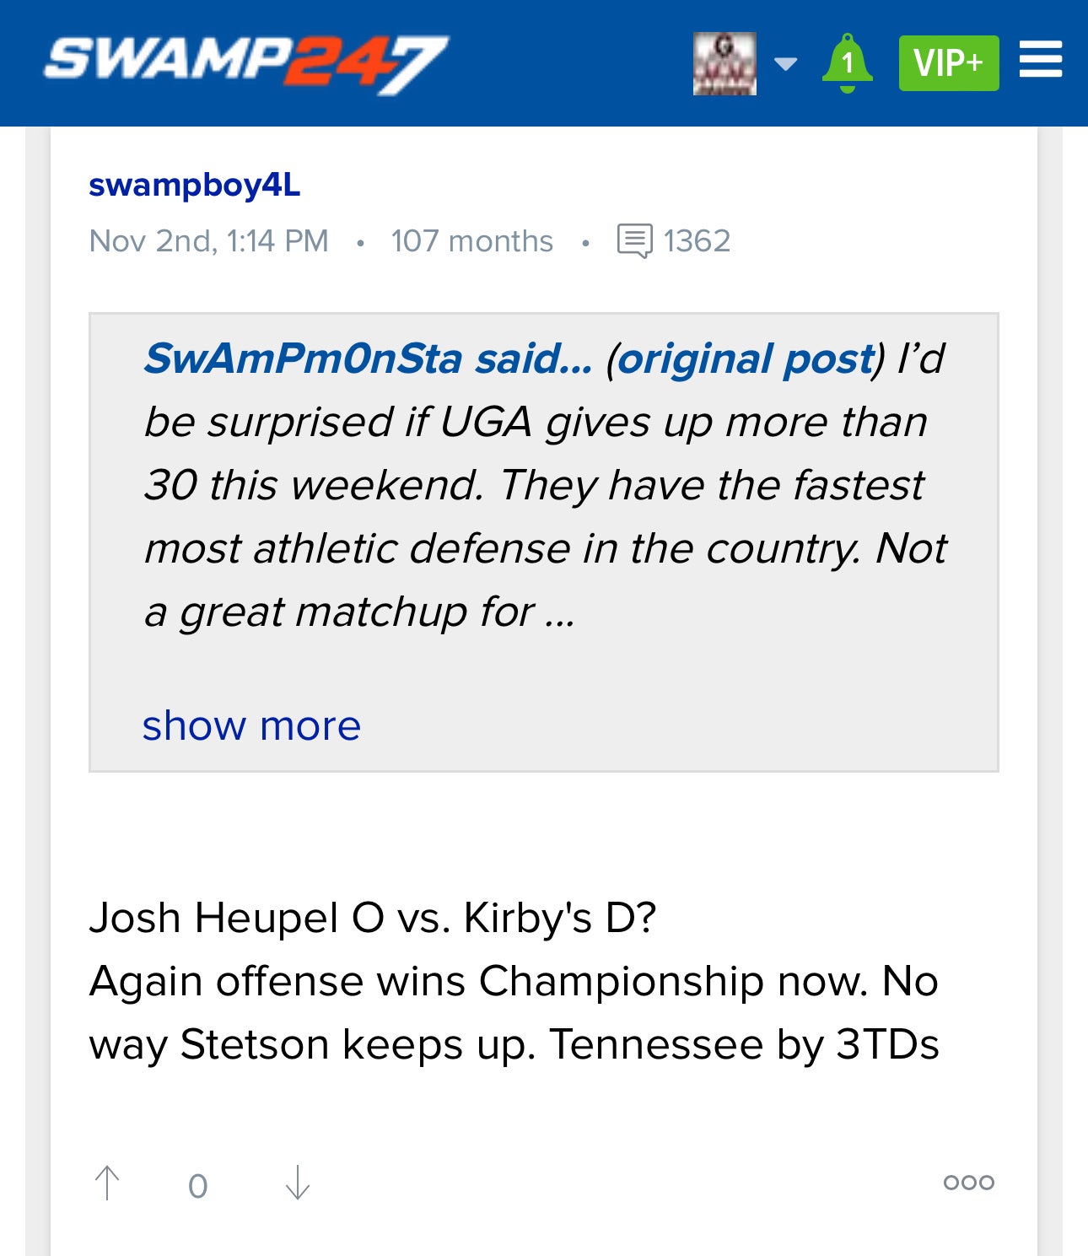Open SwAmPm0nSta's quoted username link
This screenshot has width=1088, height=1256.
367,358
